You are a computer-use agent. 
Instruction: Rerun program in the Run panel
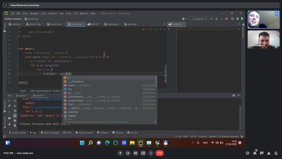9,101
